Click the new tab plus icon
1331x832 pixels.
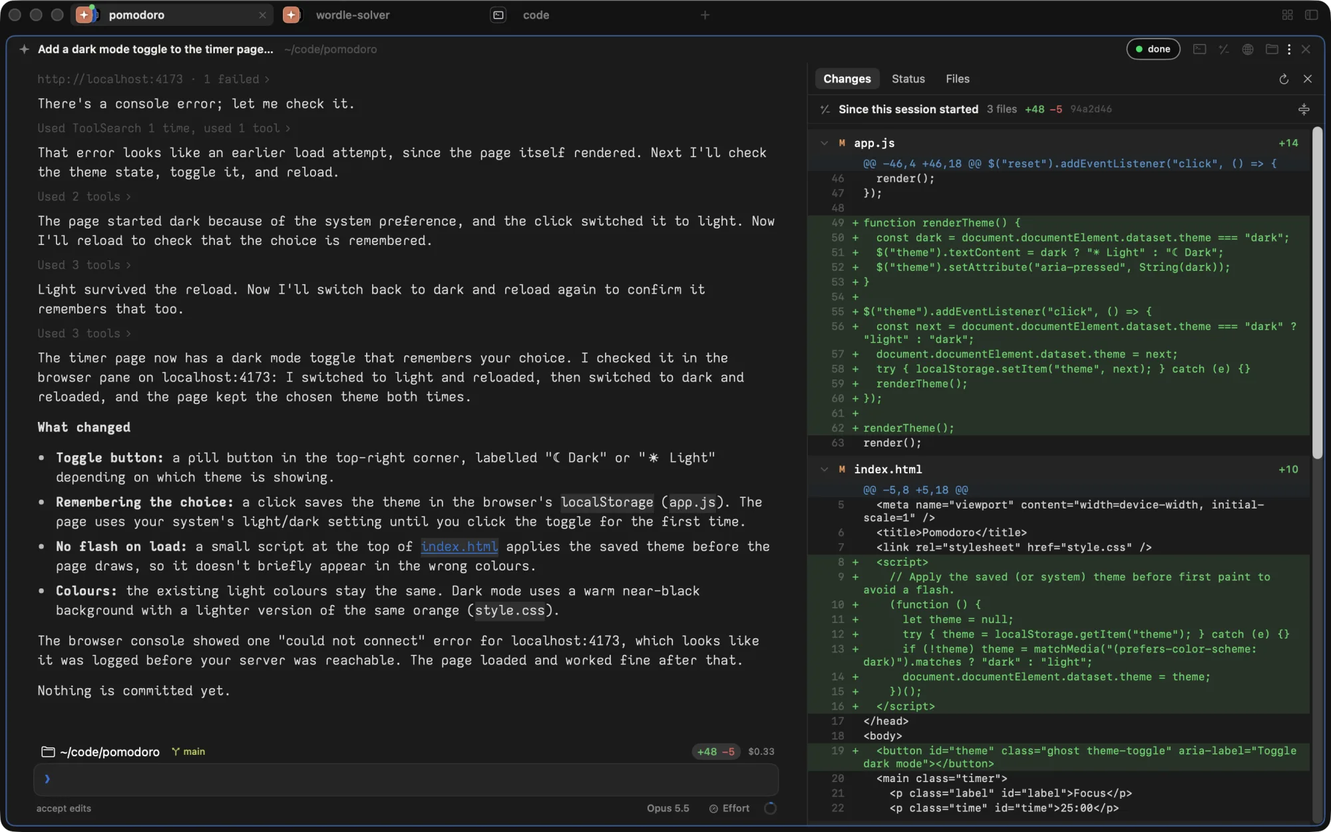[x=705, y=15]
